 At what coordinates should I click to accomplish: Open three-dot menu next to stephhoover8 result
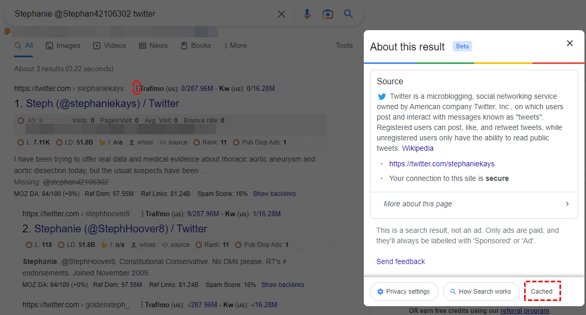tap(143, 214)
